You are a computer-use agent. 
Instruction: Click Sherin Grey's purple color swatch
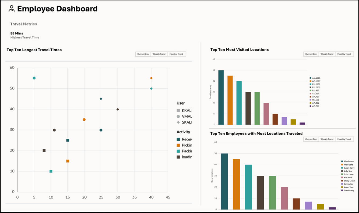(341, 190)
